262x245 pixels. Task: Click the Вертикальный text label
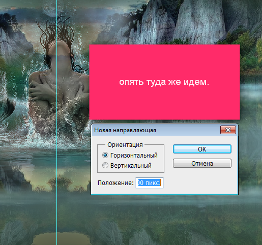point(131,165)
